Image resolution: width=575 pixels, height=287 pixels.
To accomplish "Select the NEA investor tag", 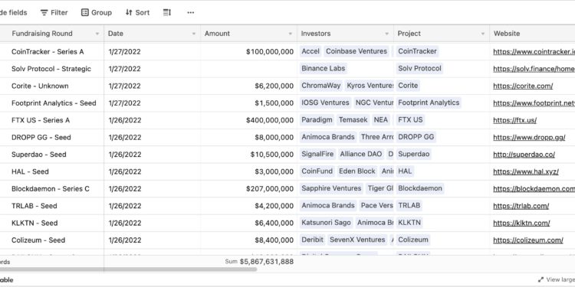I will point(380,119).
